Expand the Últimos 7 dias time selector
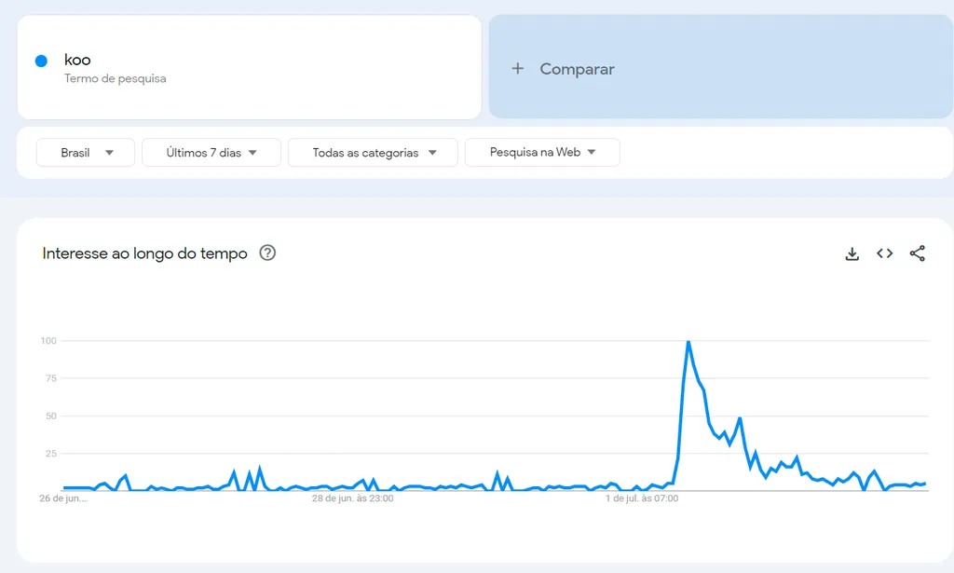 coord(211,152)
